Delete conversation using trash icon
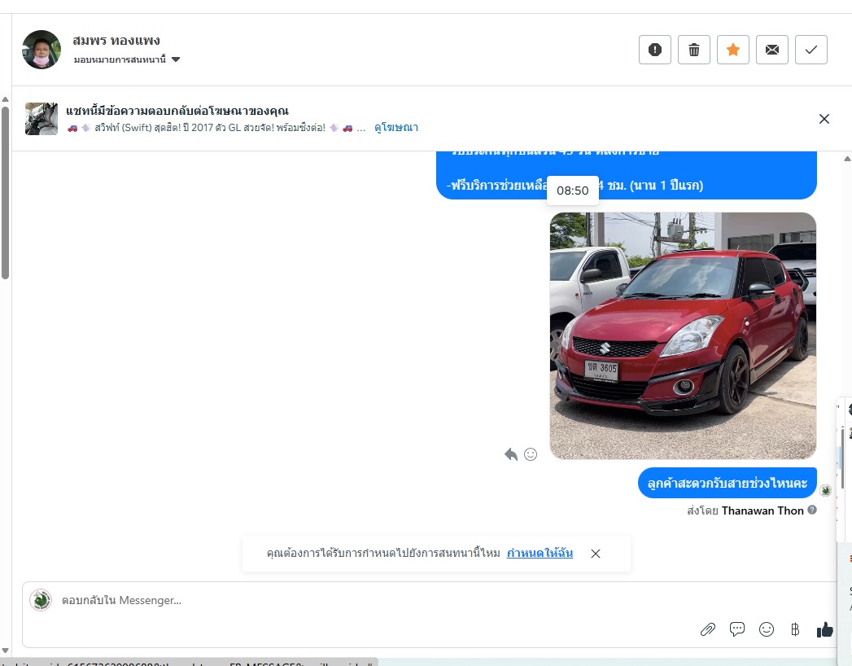Image resolution: width=852 pixels, height=666 pixels. (x=694, y=50)
